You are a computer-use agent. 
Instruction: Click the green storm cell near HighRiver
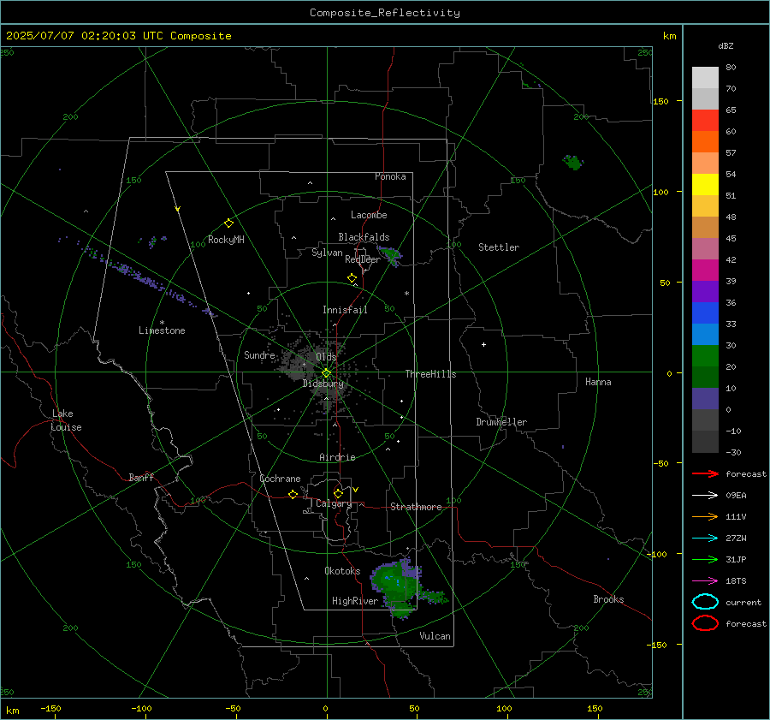398,585
